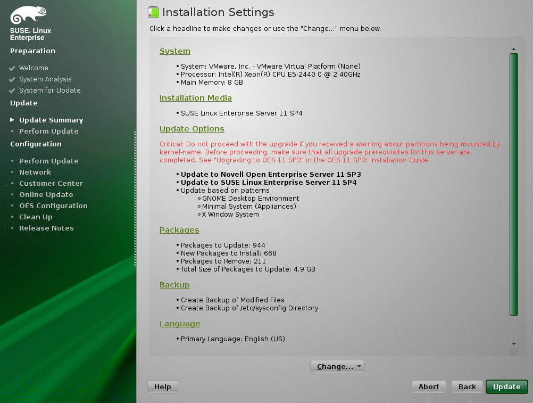Viewport: 533px width, 403px height.
Task: Open the Update Options headline
Action: [x=191, y=129]
